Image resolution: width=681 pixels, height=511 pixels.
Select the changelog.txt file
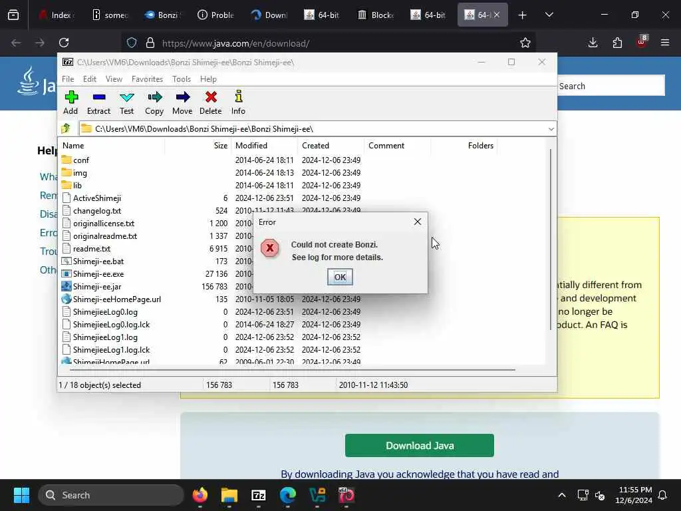97,210
